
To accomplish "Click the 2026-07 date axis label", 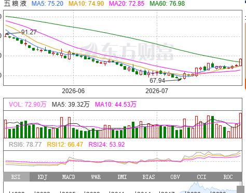I will (x=157, y=91).
